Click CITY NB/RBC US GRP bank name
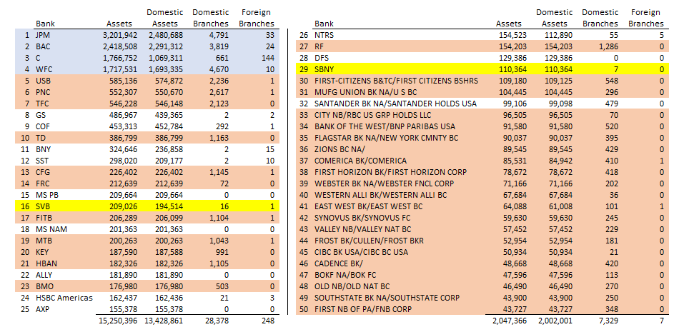The height and width of the screenshot is (332, 679). point(372,115)
